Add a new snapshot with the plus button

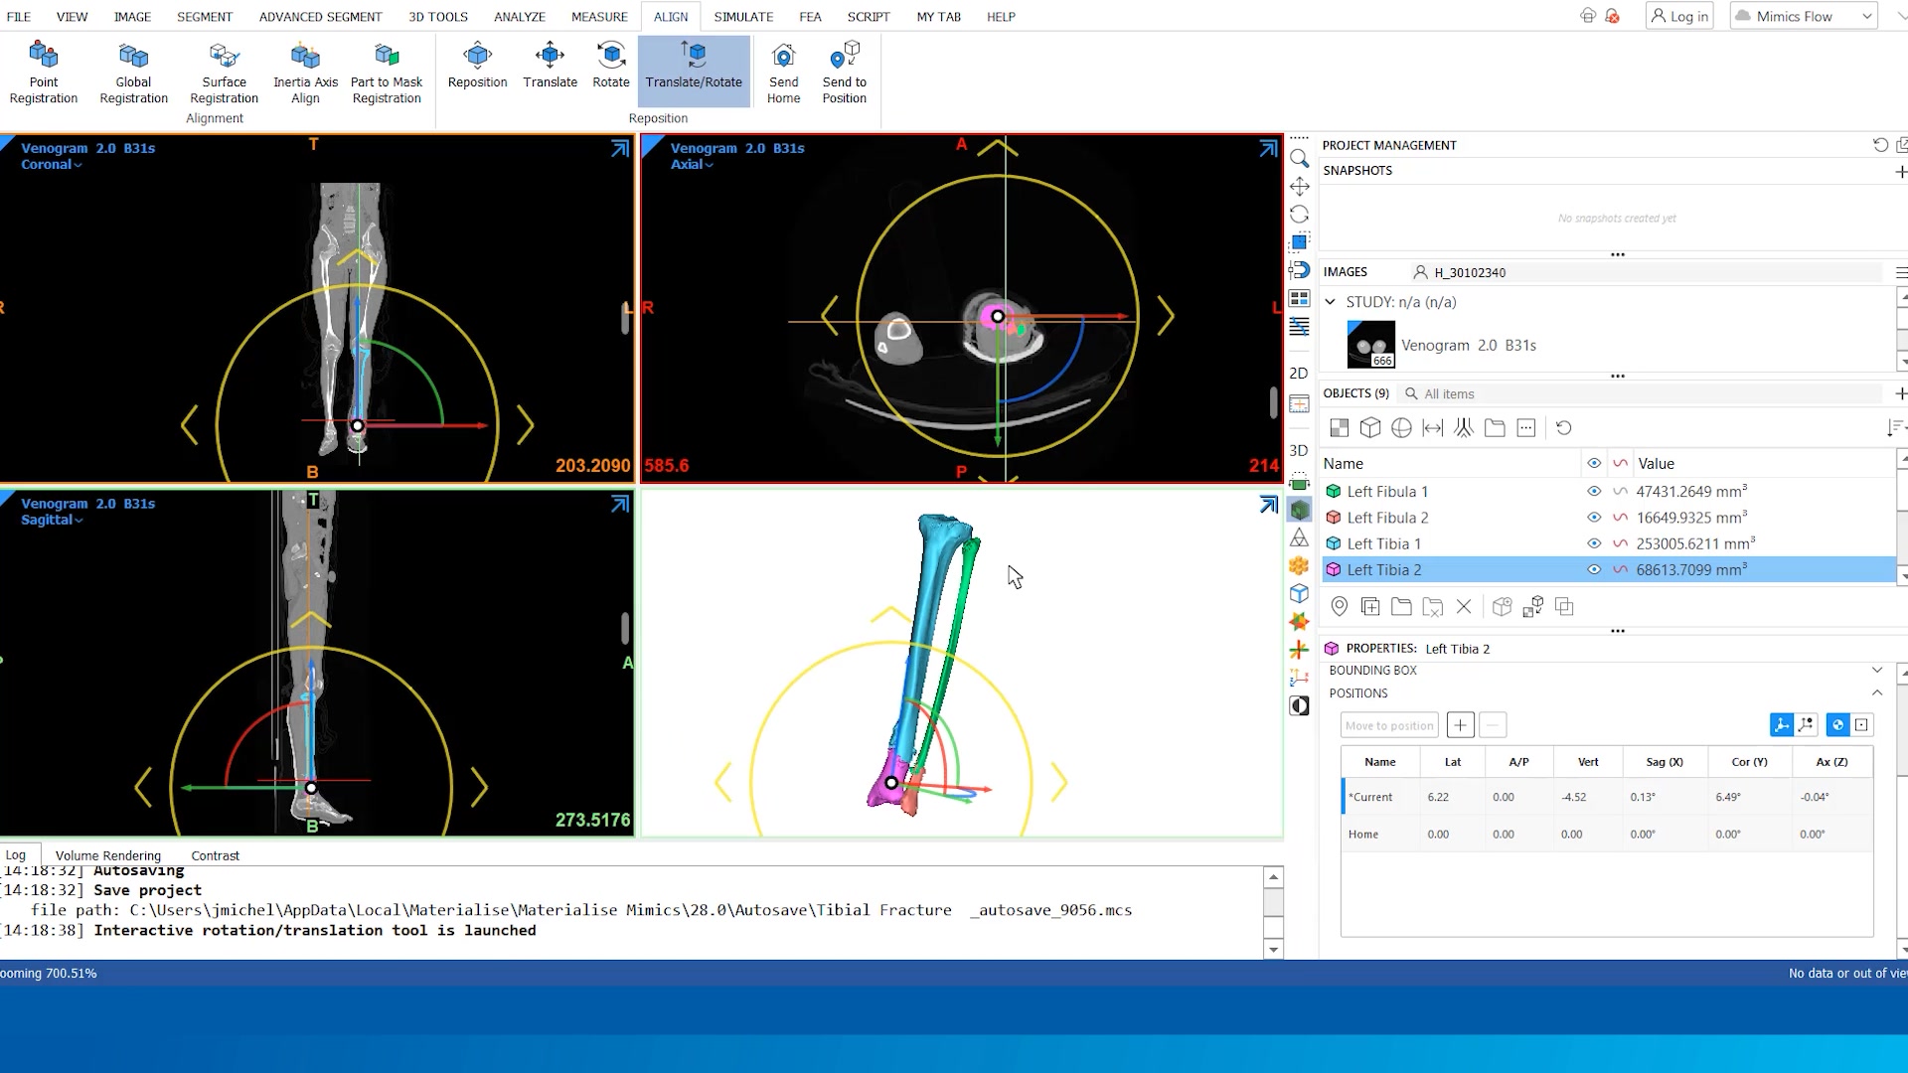1900,172
